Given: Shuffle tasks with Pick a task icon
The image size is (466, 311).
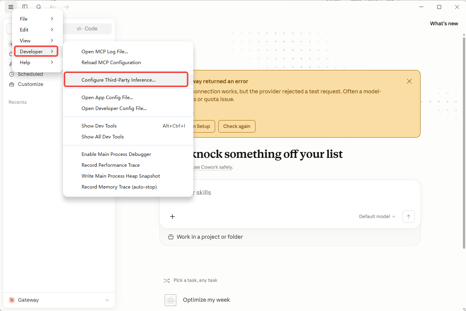Looking at the screenshot, I should (167, 280).
